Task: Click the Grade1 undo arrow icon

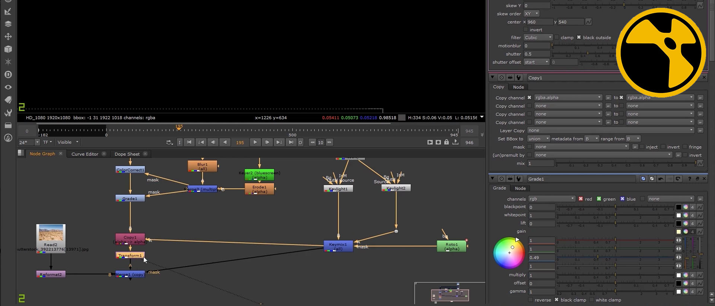Action: point(661,179)
